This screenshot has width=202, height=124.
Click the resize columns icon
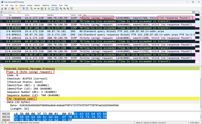(x=71, y=9)
